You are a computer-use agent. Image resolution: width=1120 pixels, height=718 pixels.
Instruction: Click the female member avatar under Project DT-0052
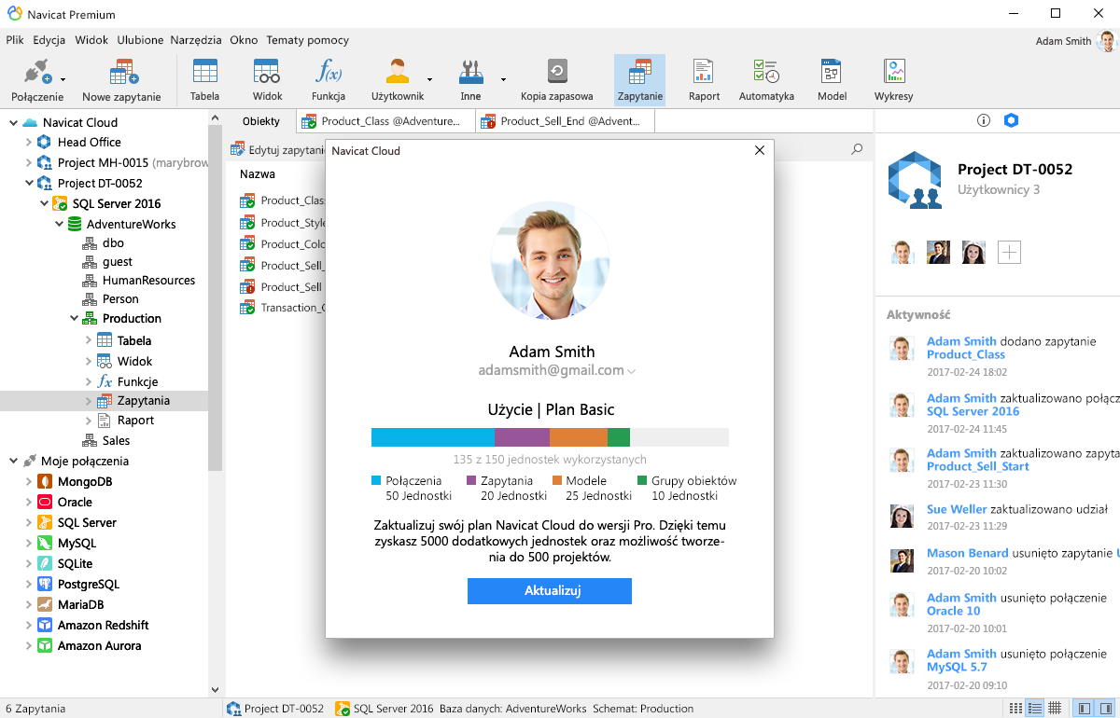pyautogui.click(x=973, y=252)
